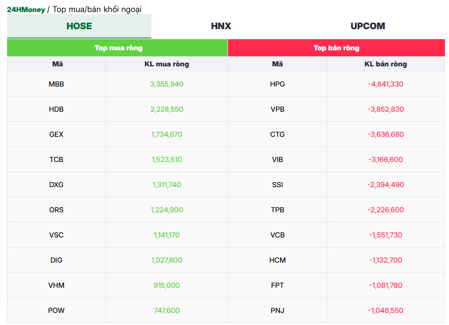The image size is (449, 325).
Task: Switch to the HOSE tab
Action: pyautogui.click(x=79, y=26)
